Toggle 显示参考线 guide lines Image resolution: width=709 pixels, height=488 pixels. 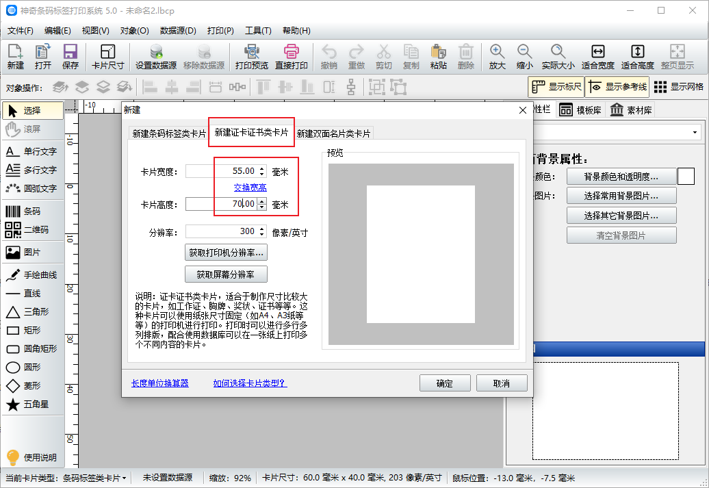pos(617,87)
